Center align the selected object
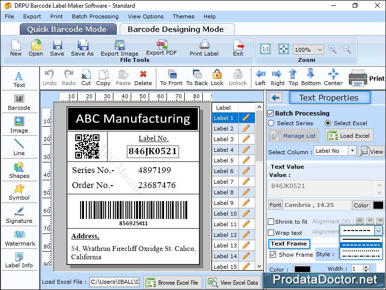This screenshot has width=386, height=290. tap(333, 76)
